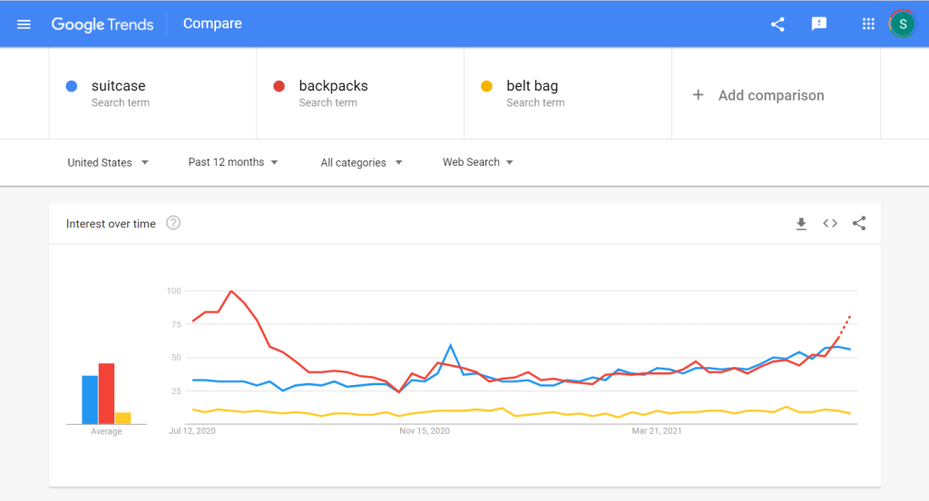Click the Interest over time help icon

pos(173,223)
